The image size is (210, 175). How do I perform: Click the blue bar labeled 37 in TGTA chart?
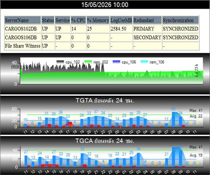(x=96, y=121)
